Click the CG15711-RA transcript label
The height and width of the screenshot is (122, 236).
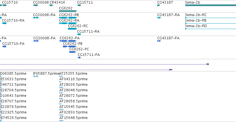(88, 32)
